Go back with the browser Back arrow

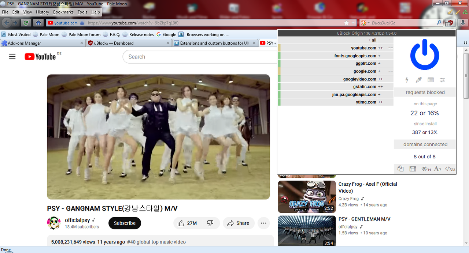[7, 23]
